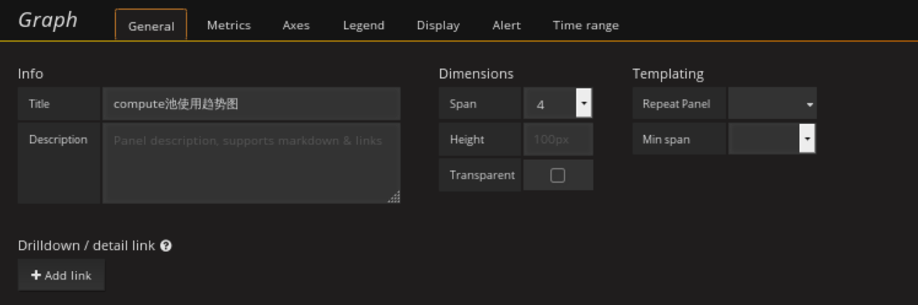Click the Transparent label
The height and width of the screenshot is (305, 918).
pyautogui.click(x=481, y=175)
